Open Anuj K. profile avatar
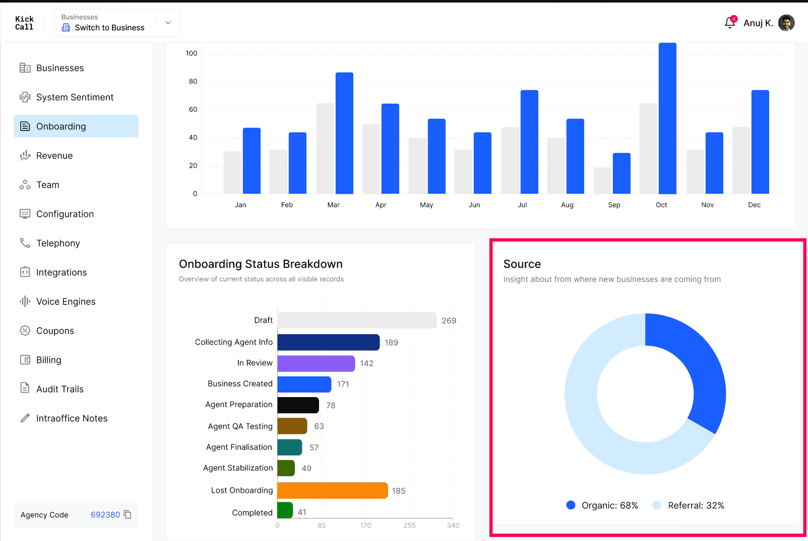Image resolution: width=808 pixels, height=541 pixels. click(786, 23)
